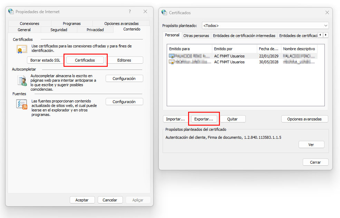This screenshot has height=218, width=340.
Task: Click Cancelar in Propiedades de Internet
Action: click(x=110, y=200)
